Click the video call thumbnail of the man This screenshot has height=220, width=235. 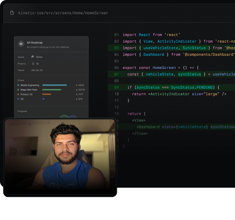coord(60,157)
